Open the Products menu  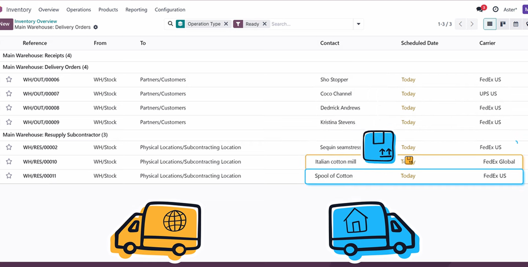[x=108, y=10]
